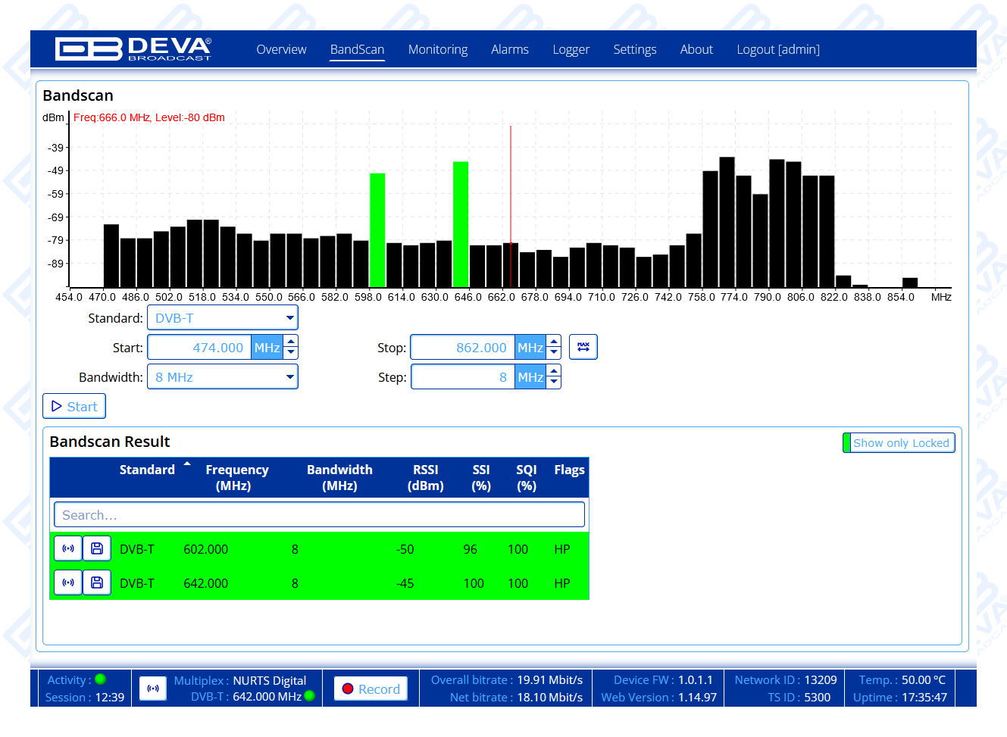Increase the Start frequency with up stepper
The width and height of the screenshot is (1007, 737).
(x=291, y=342)
